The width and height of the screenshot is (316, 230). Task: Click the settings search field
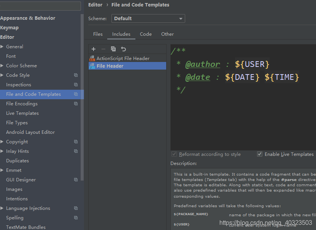point(40,6)
